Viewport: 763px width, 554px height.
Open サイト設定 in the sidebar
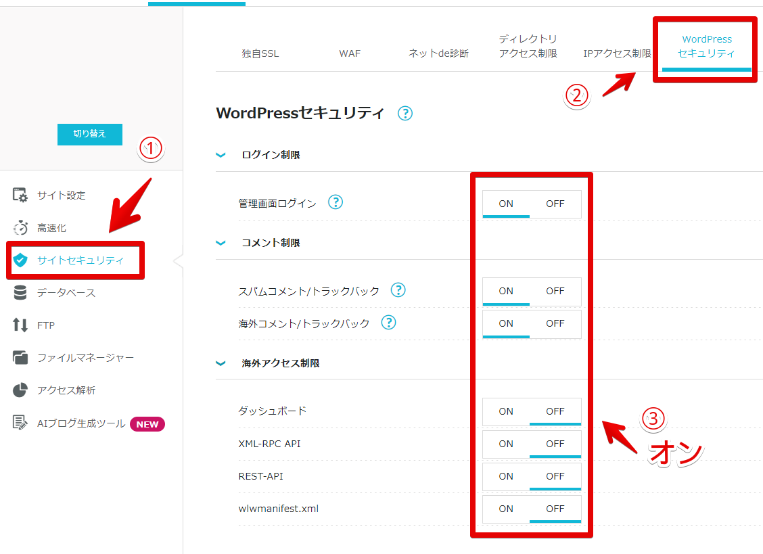(x=62, y=195)
